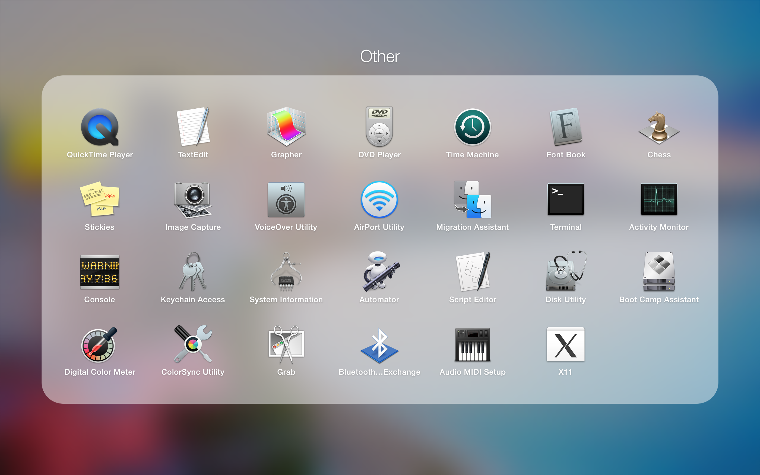Open Time Machine icon
The image size is (760, 475).
pyautogui.click(x=472, y=127)
